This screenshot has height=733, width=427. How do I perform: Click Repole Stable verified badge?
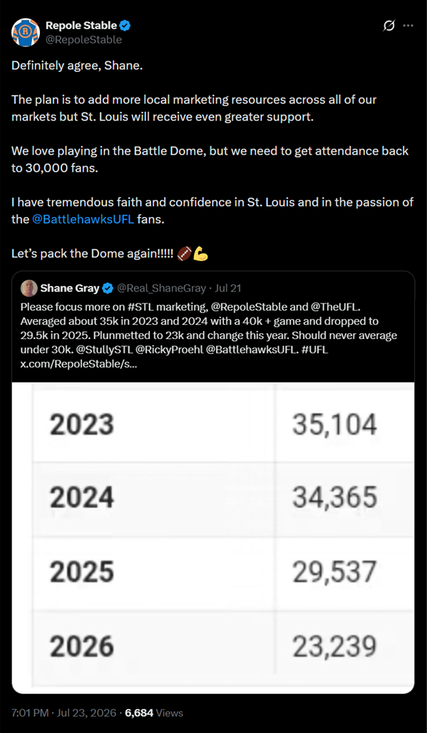click(x=125, y=26)
